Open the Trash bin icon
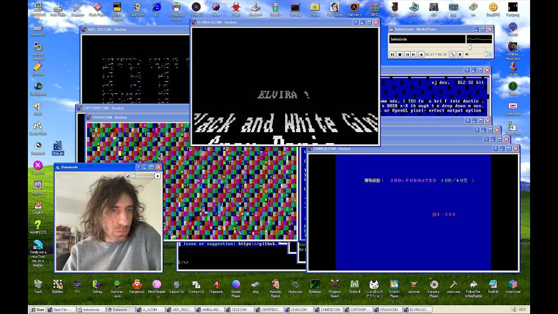The width and height of the screenshot is (558, 314). (38, 287)
